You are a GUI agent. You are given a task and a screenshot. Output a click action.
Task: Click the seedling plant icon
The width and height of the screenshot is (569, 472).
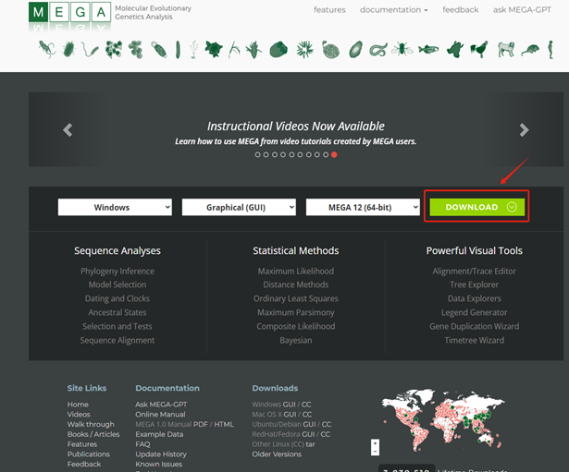point(193,50)
